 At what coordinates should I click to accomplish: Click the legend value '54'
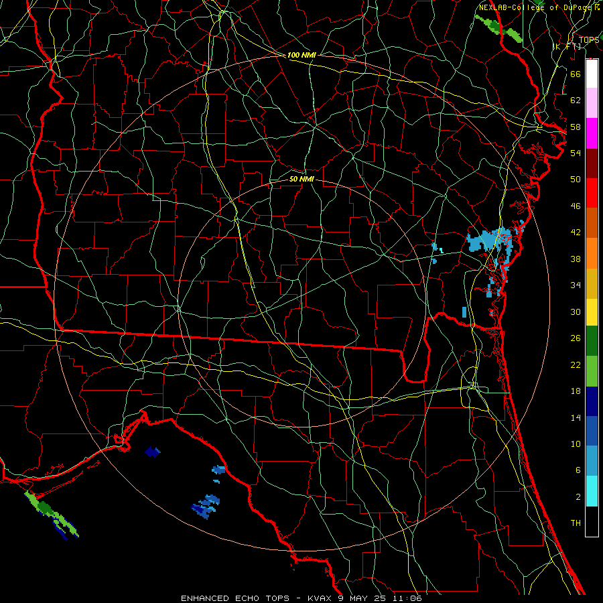pyautogui.click(x=576, y=153)
